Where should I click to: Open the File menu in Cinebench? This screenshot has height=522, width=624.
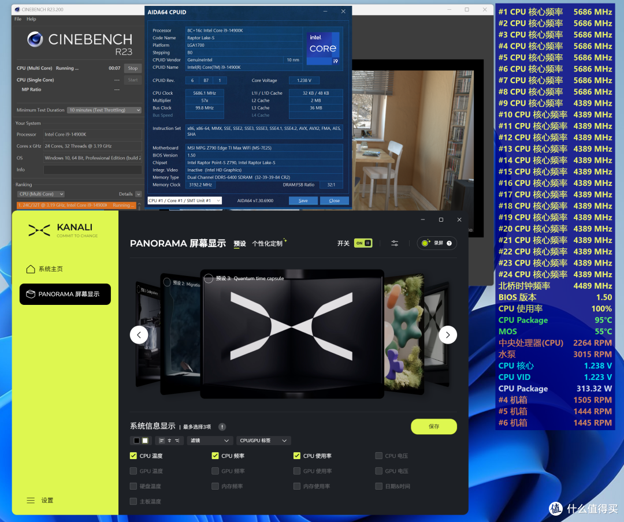pos(18,19)
